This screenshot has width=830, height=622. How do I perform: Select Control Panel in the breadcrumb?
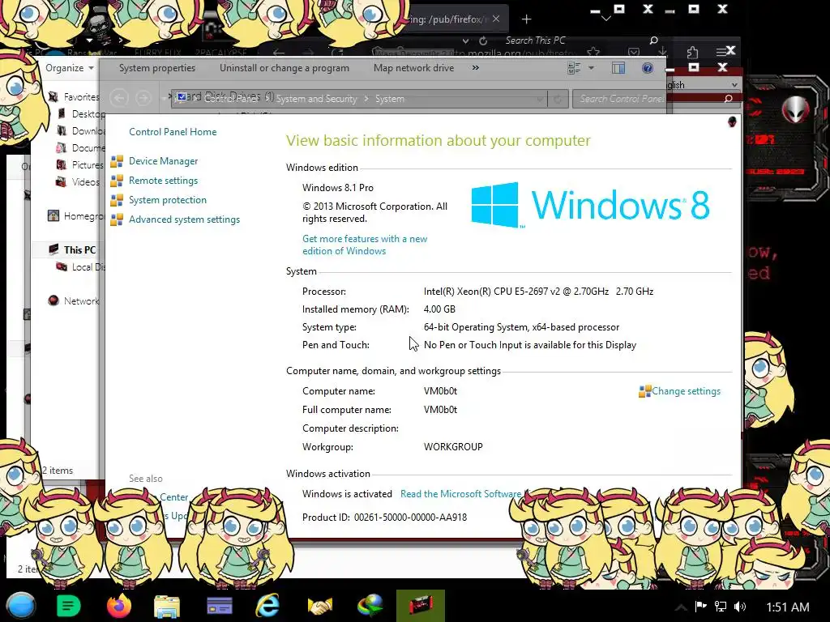point(232,98)
